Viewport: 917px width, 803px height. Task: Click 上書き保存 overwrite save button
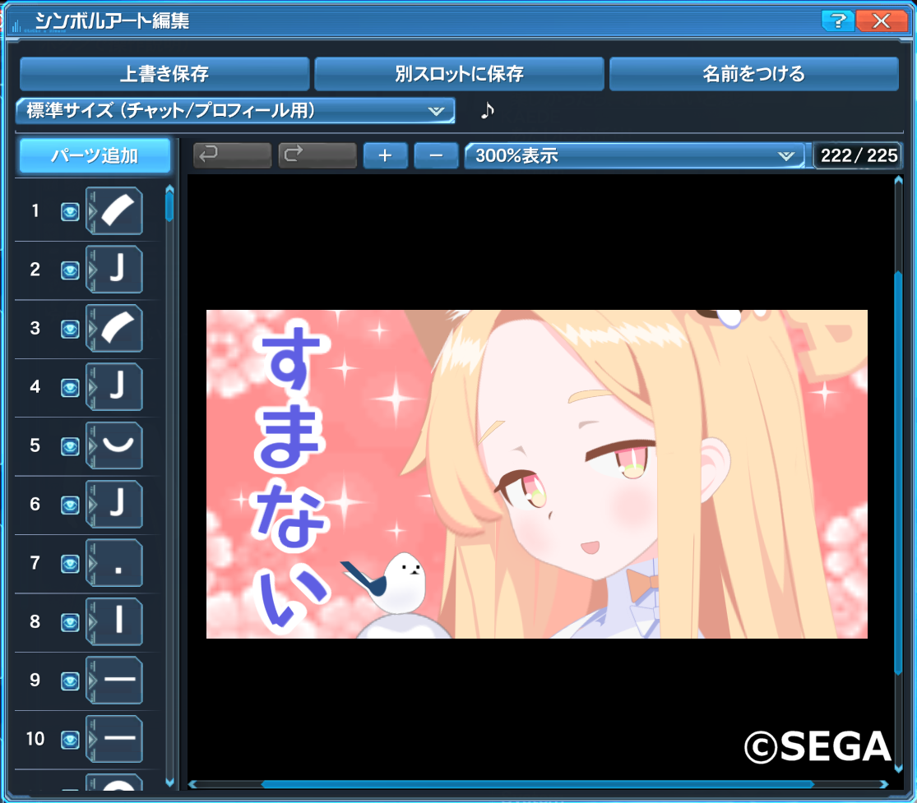164,74
